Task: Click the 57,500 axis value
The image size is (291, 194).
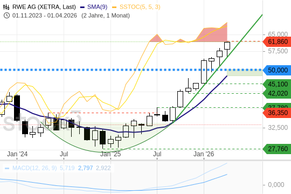Action: click(278, 51)
